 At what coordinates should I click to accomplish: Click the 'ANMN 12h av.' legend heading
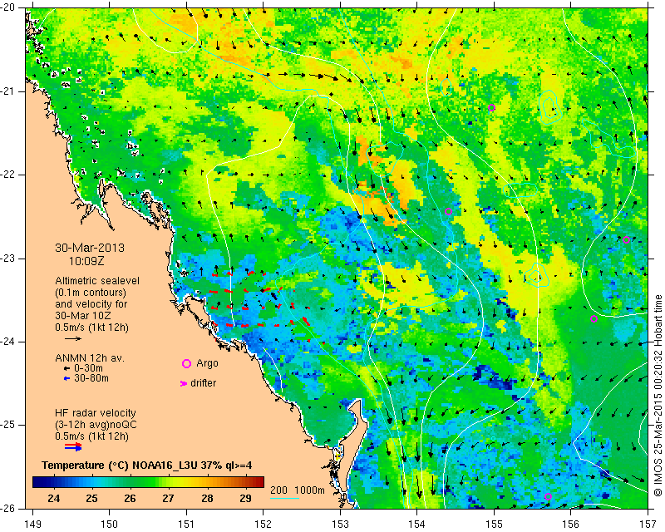[x=90, y=358]
